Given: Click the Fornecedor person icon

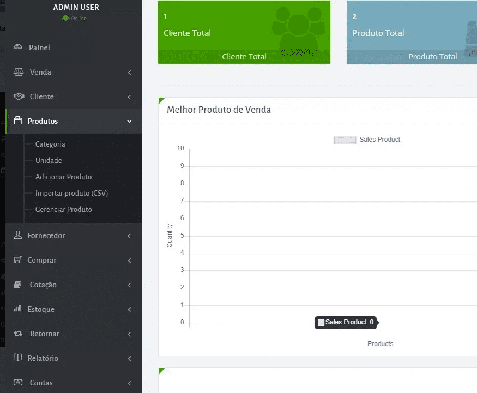Looking at the screenshot, I should click(18, 235).
